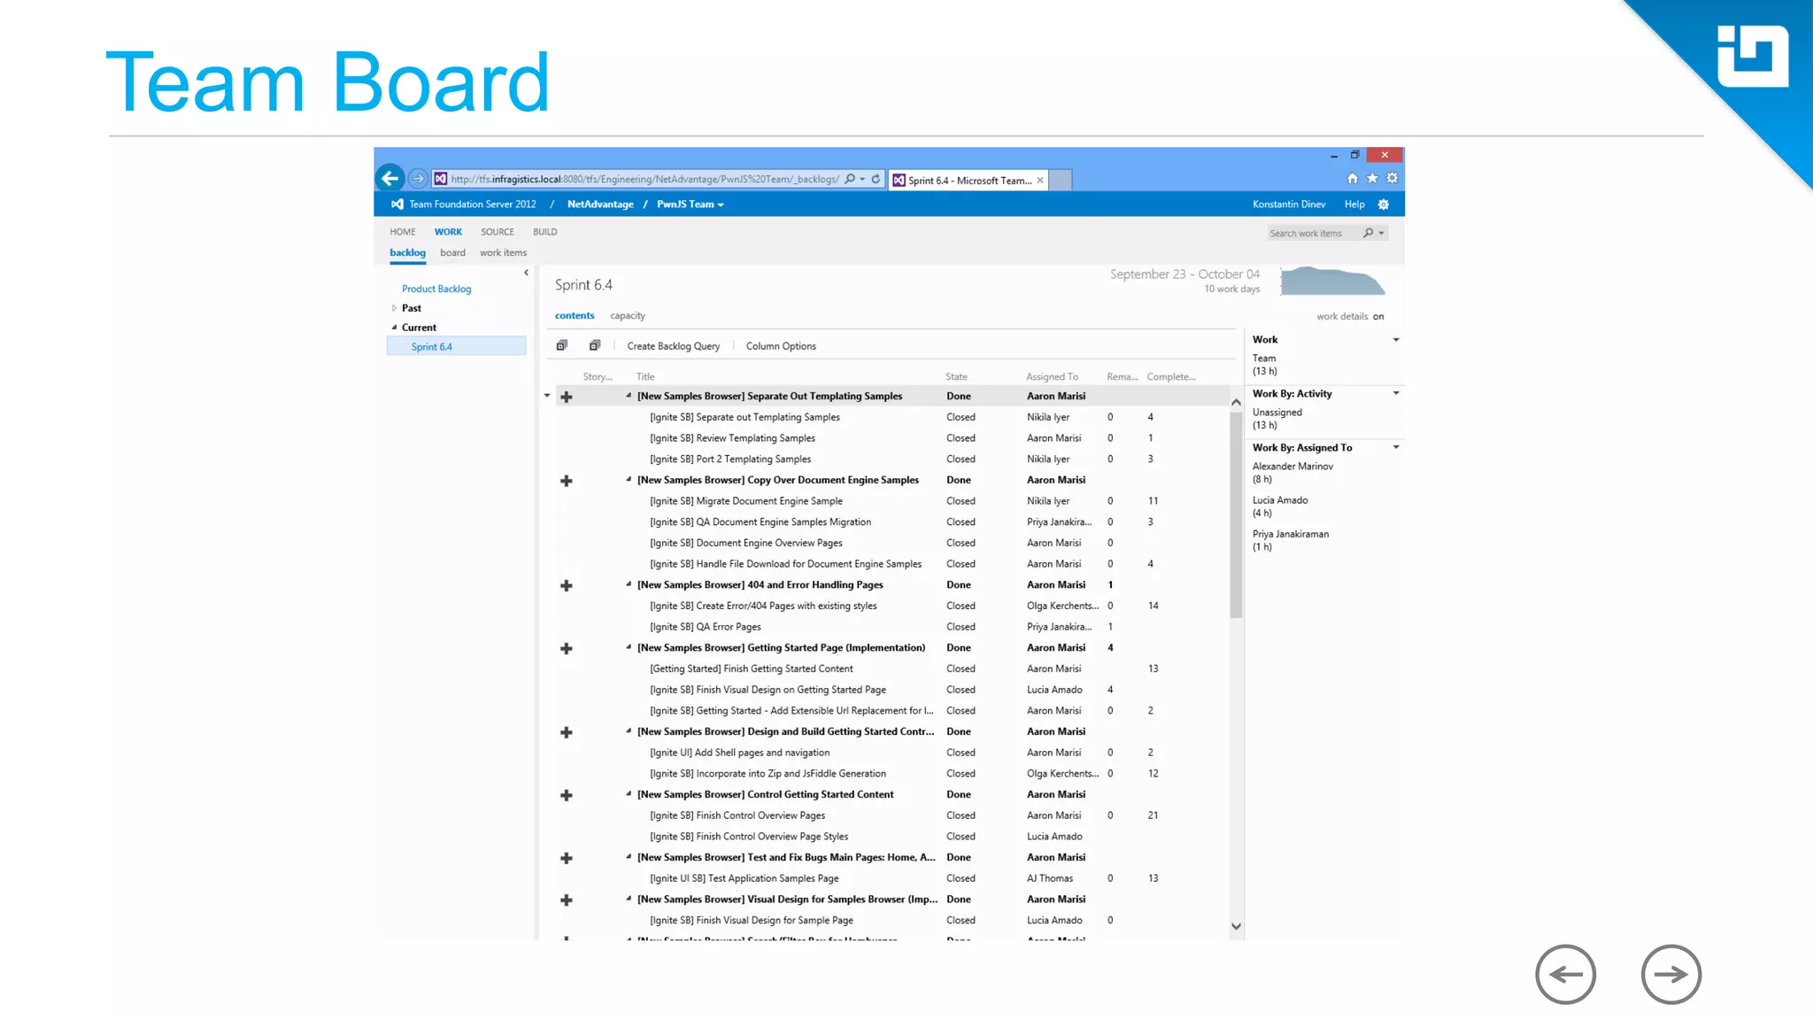Viewport: 1813px width, 1020px height.
Task: Click the search magnifier in address bar
Action: click(850, 179)
